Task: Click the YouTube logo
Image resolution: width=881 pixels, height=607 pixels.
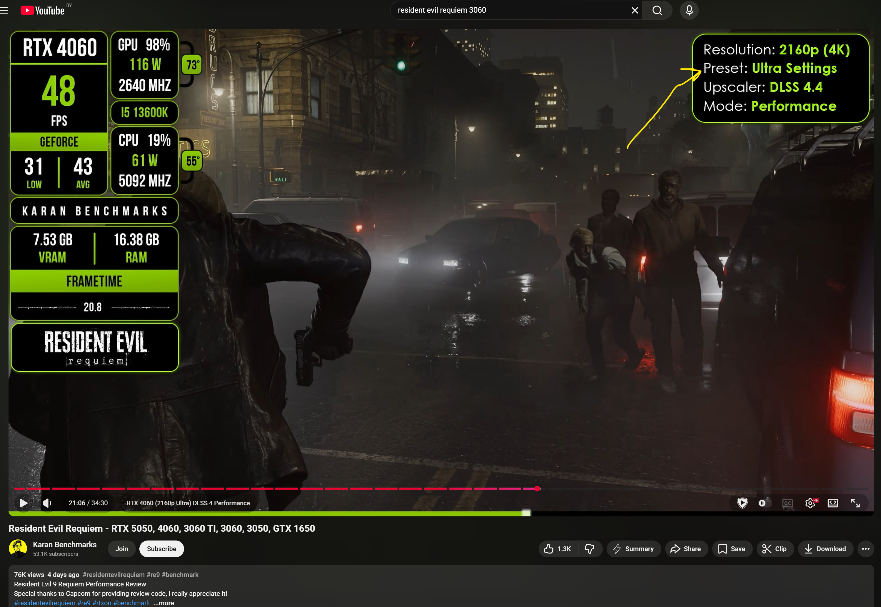Action: click(x=43, y=10)
